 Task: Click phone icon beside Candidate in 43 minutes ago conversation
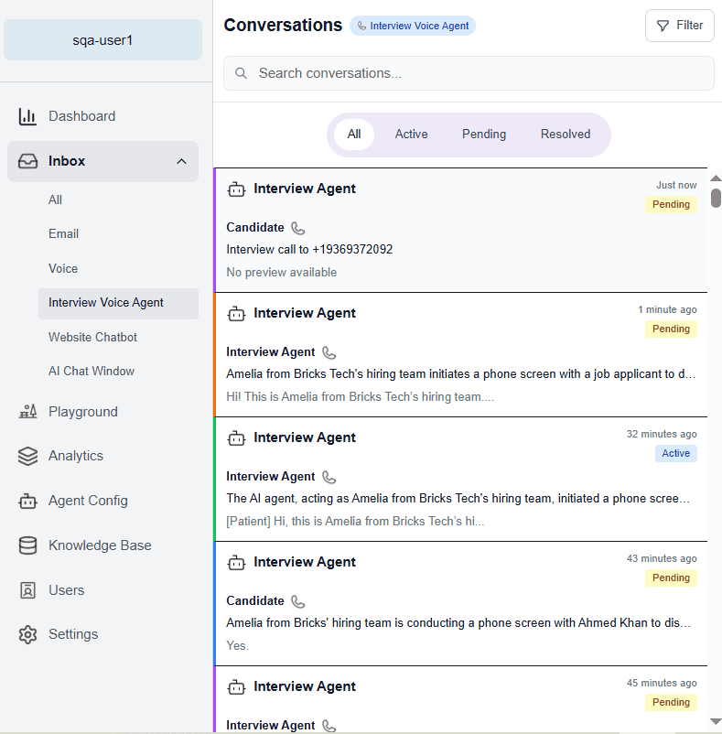[x=298, y=601]
